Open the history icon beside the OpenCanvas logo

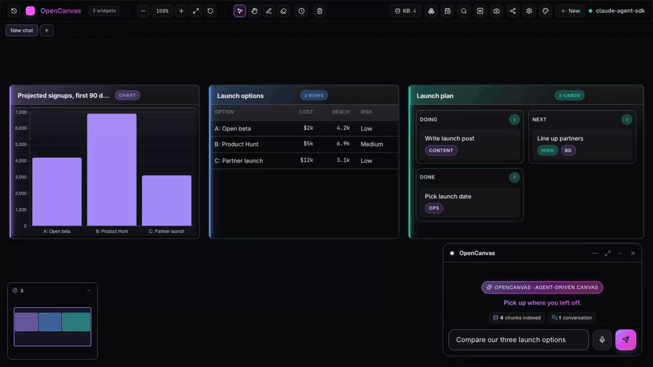click(14, 11)
